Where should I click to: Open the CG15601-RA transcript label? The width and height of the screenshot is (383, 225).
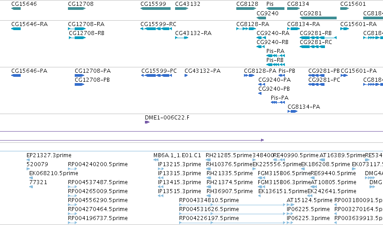pyautogui.click(x=359, y=24)
